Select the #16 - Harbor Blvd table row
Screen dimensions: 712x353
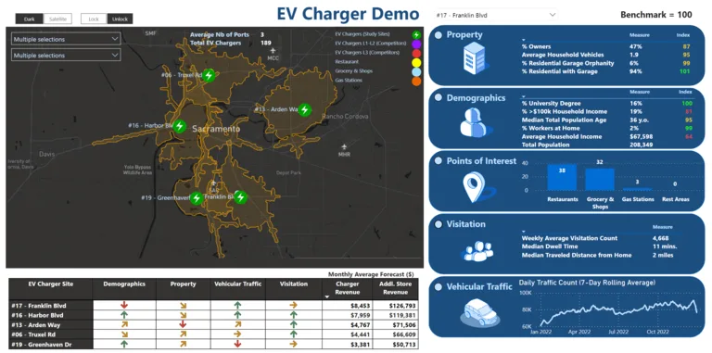pos(213,315)
